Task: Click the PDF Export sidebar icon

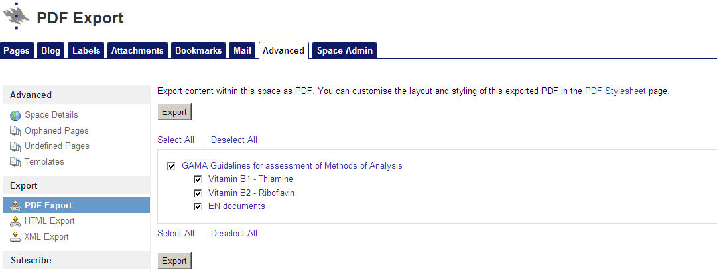Action: pos(15,206)
